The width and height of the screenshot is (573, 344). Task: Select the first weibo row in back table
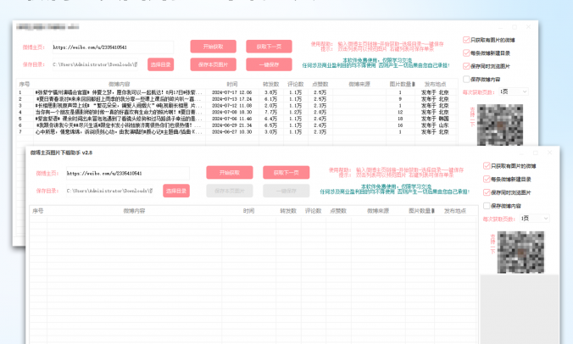click(127, 92)
